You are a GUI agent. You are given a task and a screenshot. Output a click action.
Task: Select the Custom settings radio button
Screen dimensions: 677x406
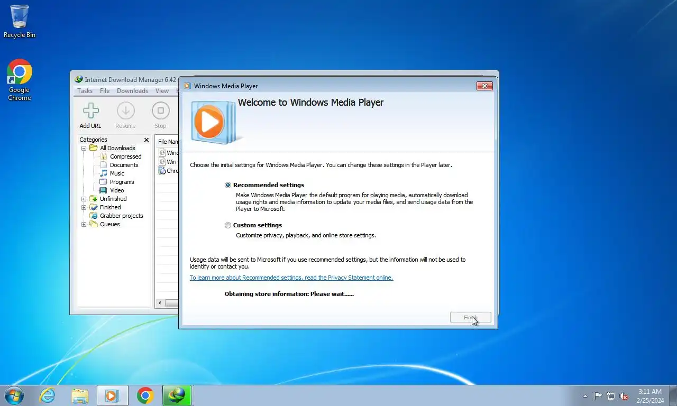[228, 225]
